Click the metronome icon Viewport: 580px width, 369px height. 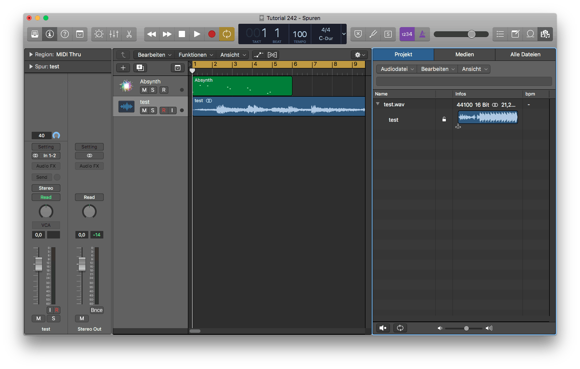pos(422,34)
